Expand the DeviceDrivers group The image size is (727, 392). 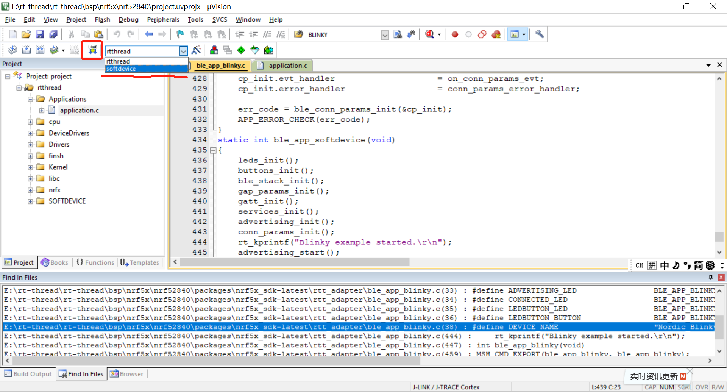[30, 133]
